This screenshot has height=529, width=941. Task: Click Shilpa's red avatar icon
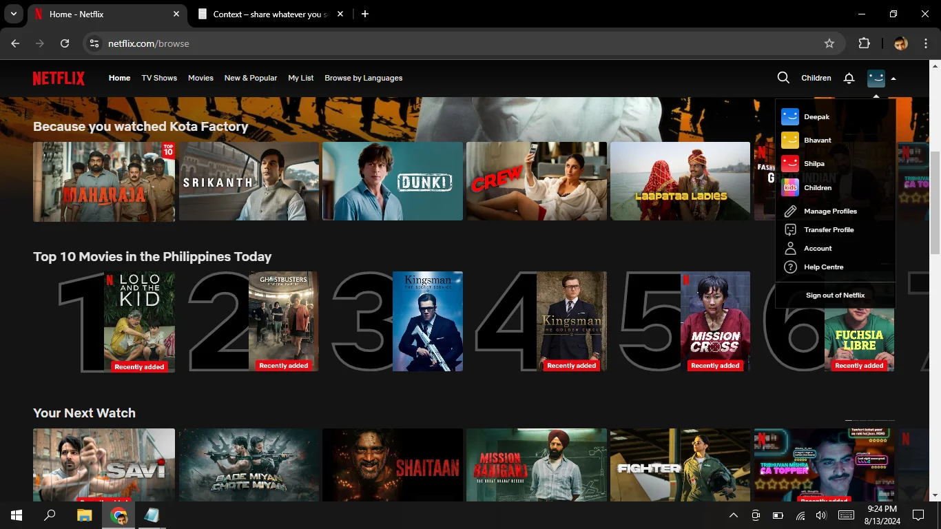click(x=790, y=164)
